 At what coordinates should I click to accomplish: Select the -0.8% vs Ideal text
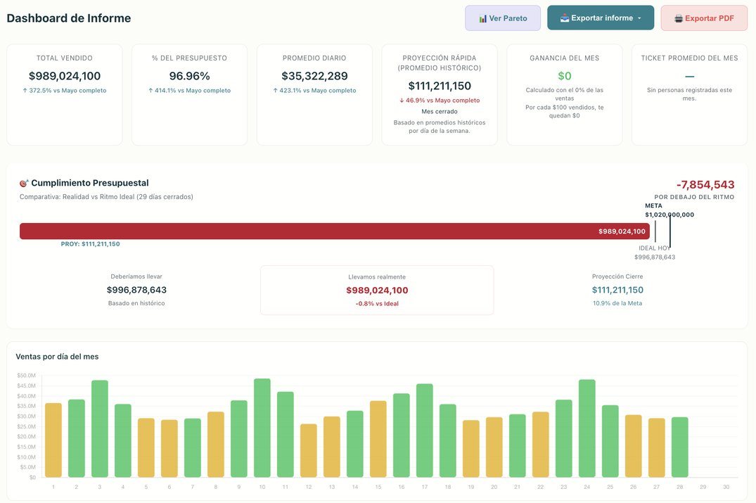coord(377,304)
